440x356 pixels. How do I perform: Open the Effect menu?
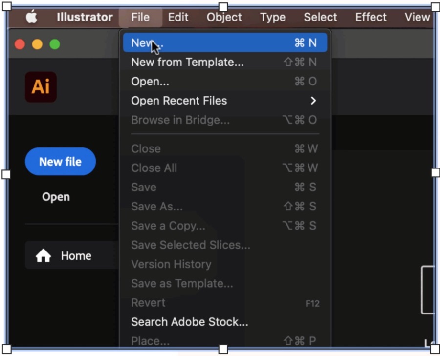[x=371, y=17]
